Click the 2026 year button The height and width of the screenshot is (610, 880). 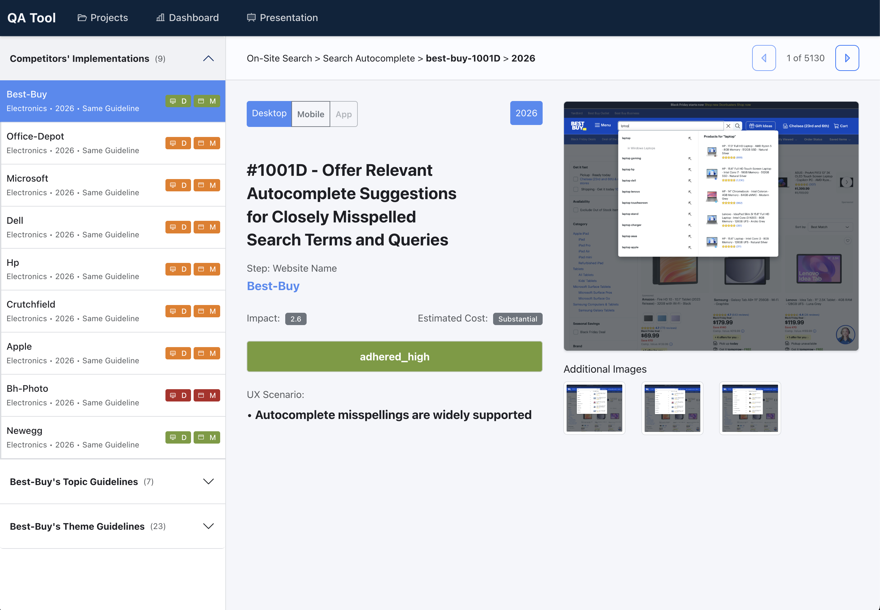coord(526,113)
